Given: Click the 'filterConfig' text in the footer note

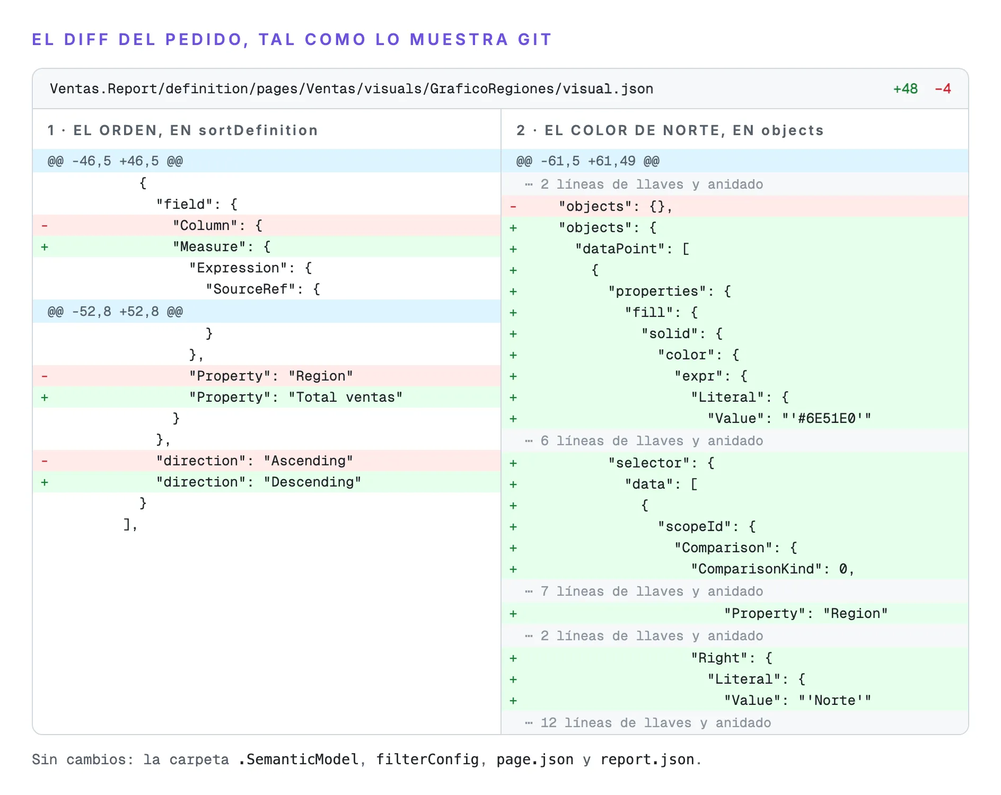Looking at the screenshot, I should (428, 759).
